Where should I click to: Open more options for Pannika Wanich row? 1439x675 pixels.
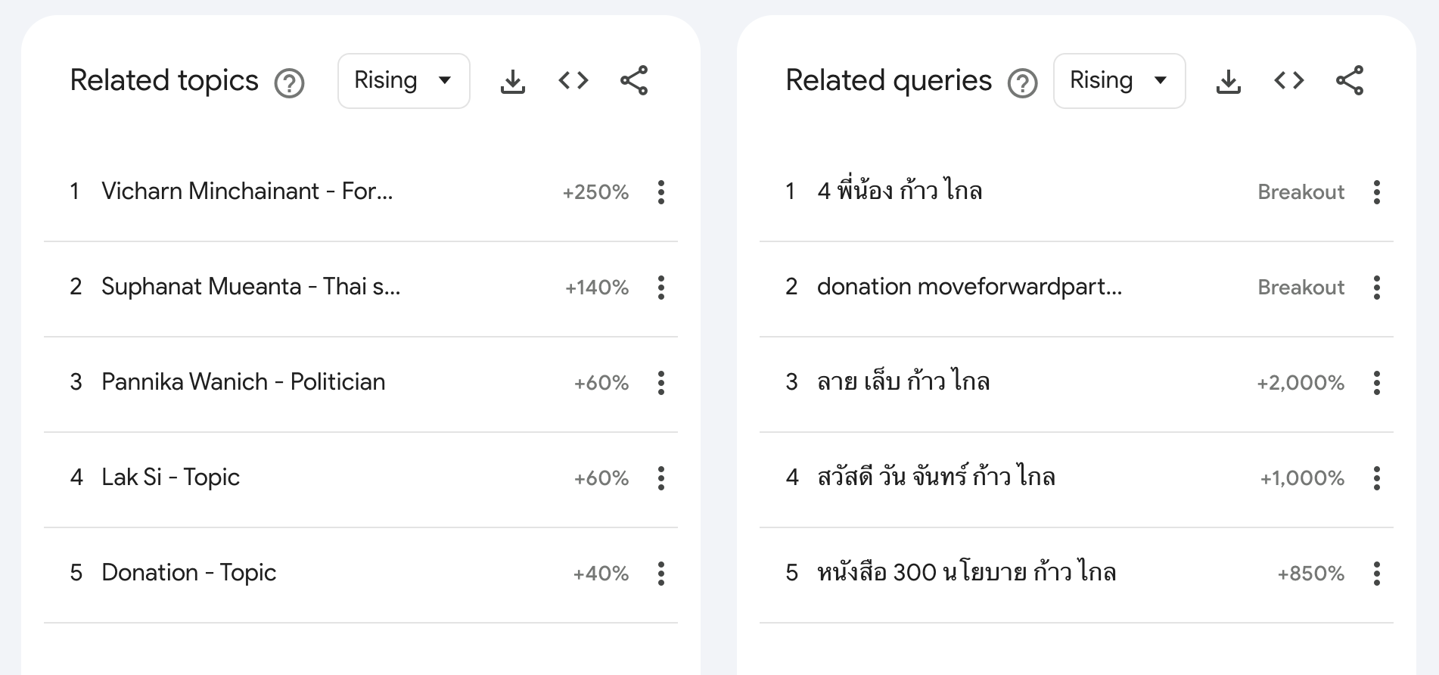click(661, 383)
